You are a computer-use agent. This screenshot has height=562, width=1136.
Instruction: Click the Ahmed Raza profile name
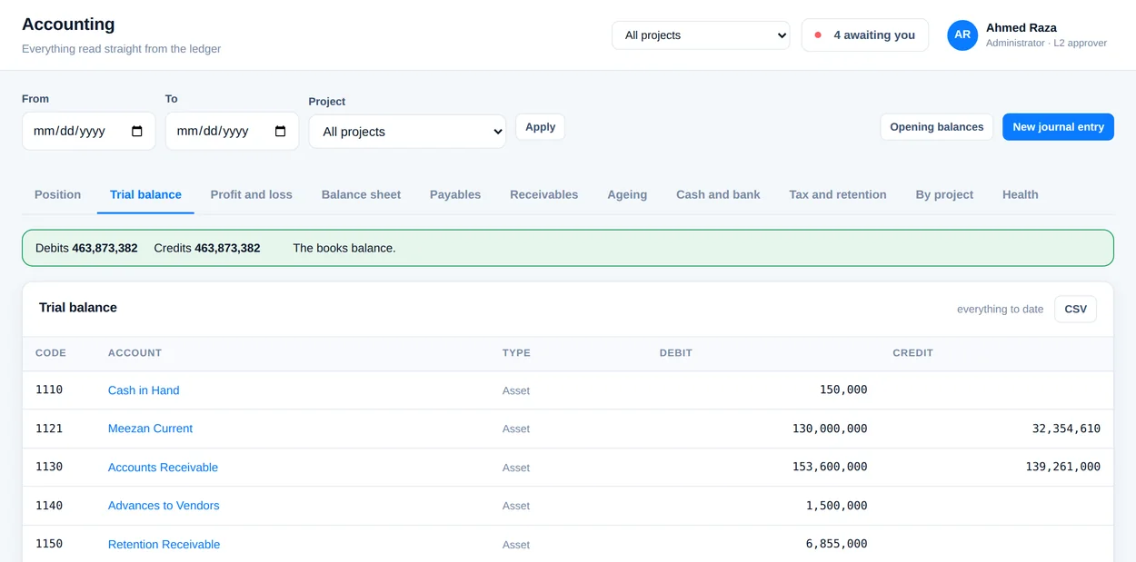click(x=1021, y=28)
